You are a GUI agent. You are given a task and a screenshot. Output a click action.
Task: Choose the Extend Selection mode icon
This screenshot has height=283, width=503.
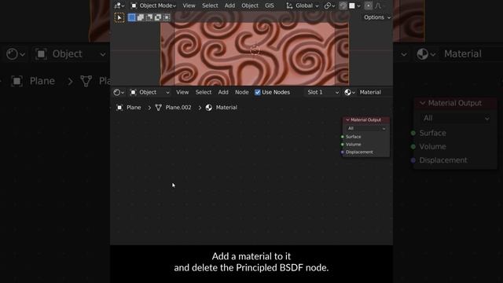141,17
